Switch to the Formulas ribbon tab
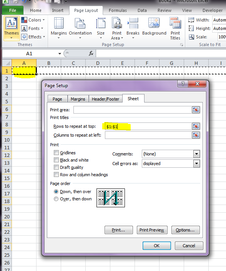226x271 pixels. coord(118,10)
